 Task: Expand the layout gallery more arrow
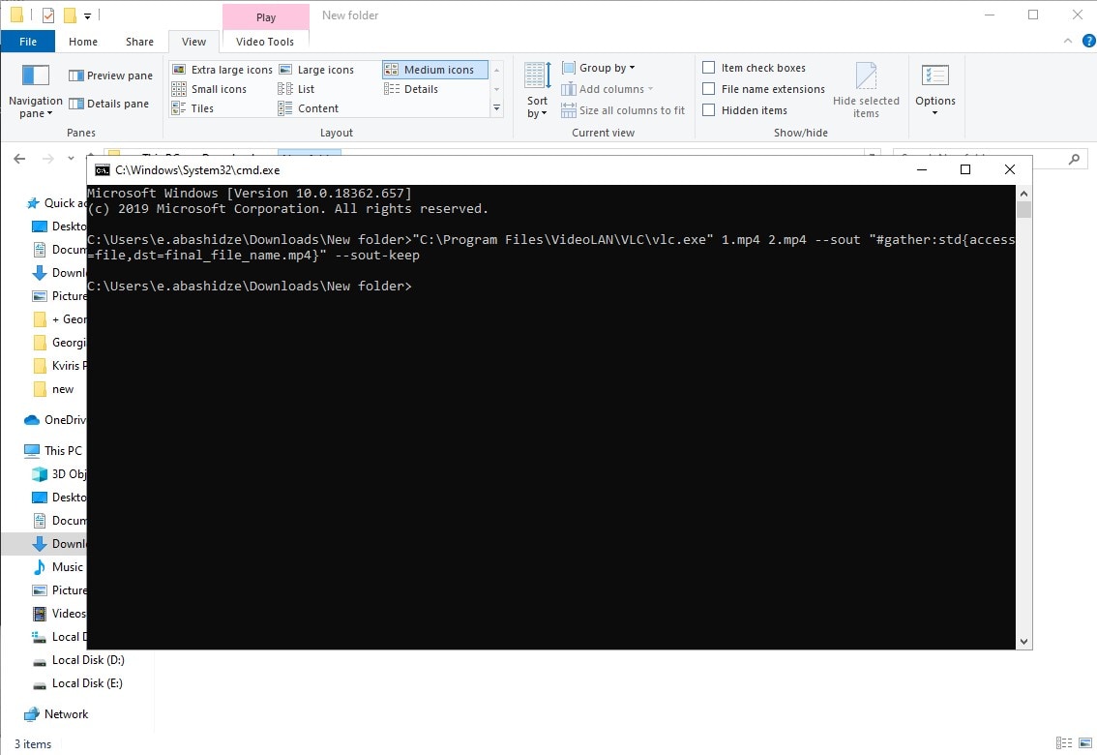(x=496, y=108)
